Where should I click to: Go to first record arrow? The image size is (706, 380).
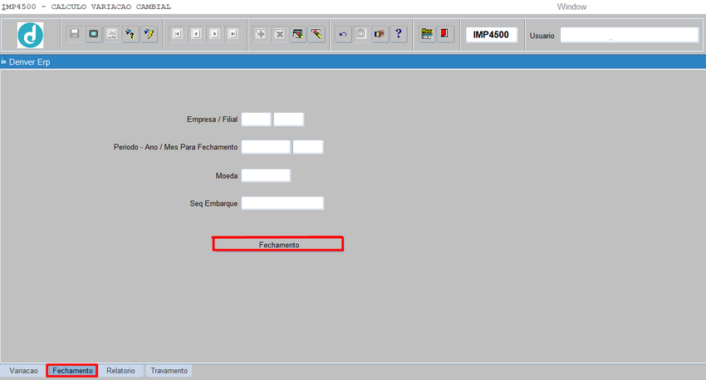click(177, 34)
